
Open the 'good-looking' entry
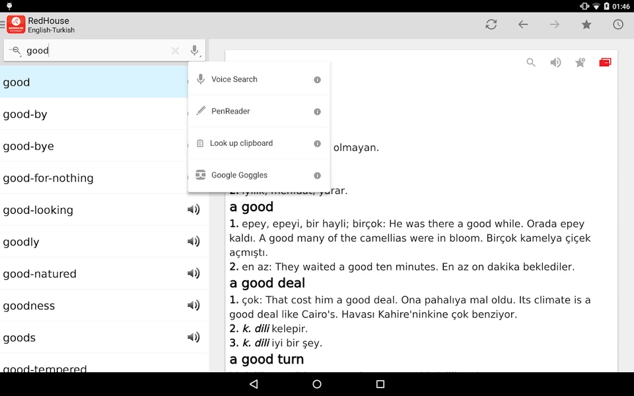coord(104,210)
